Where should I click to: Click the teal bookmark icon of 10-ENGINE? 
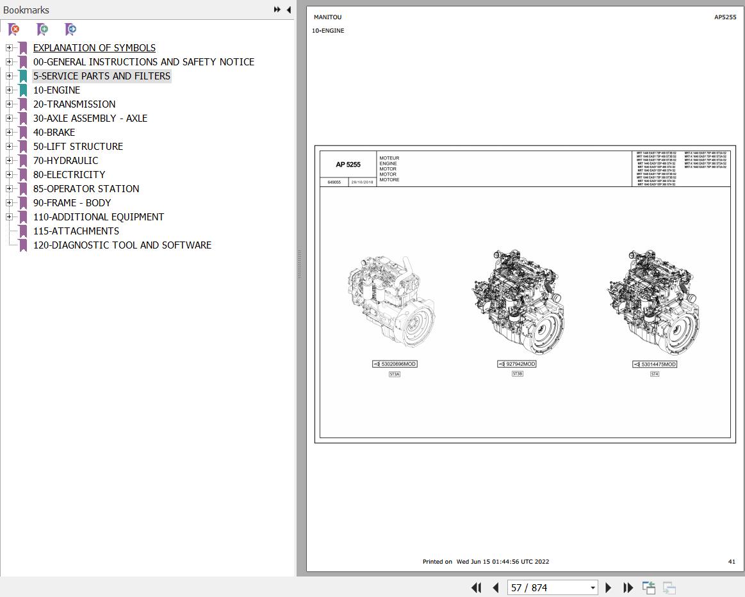click(23, 90)
